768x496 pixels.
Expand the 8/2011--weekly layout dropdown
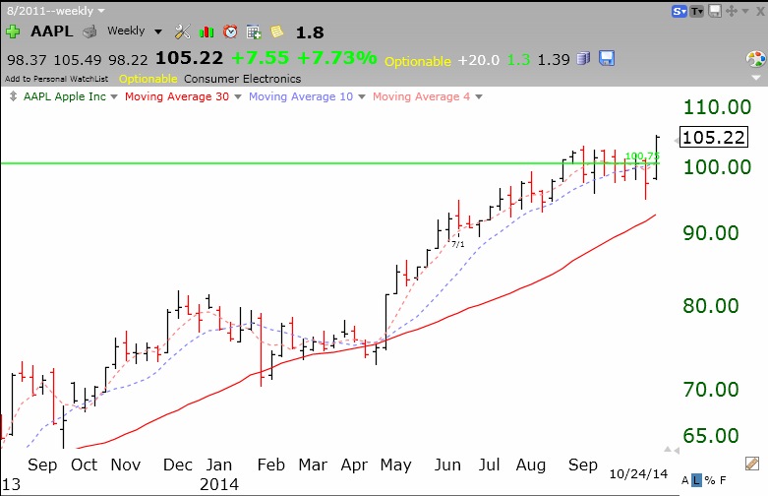(x=101, y=10)
